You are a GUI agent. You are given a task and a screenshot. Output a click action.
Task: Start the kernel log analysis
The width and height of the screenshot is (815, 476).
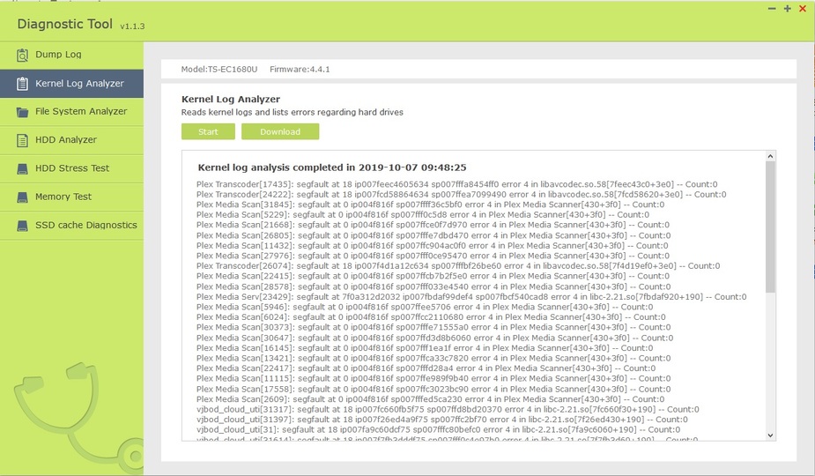pos(208,131)
